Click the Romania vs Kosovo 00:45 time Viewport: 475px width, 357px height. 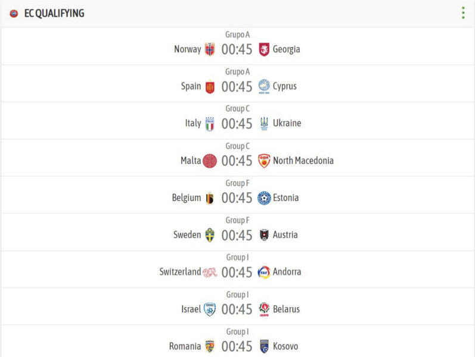(x=237, y=346)
